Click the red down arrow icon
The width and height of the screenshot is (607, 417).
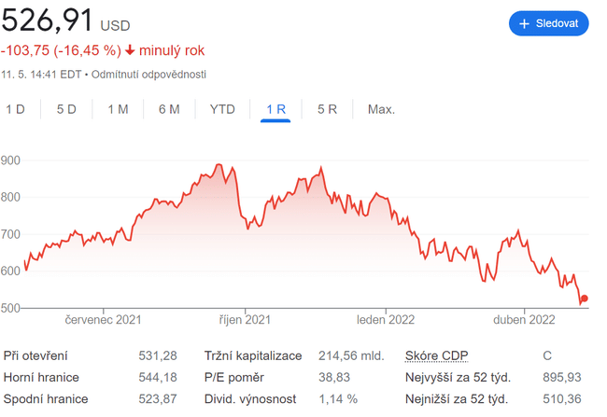point(129,50)
